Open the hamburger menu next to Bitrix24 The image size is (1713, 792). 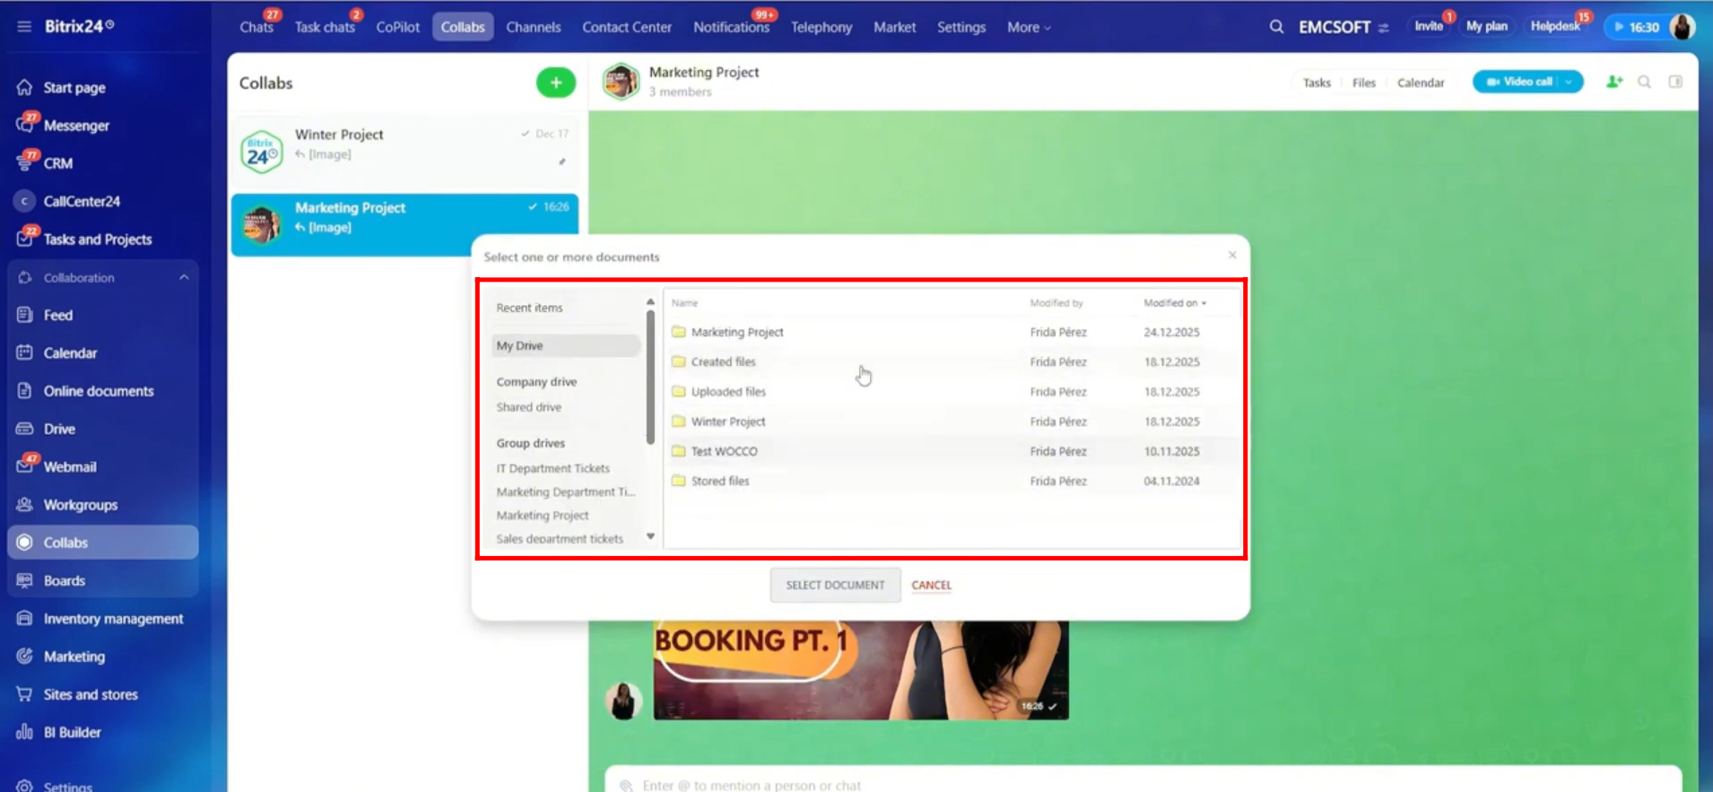click(x=24, y=26)
